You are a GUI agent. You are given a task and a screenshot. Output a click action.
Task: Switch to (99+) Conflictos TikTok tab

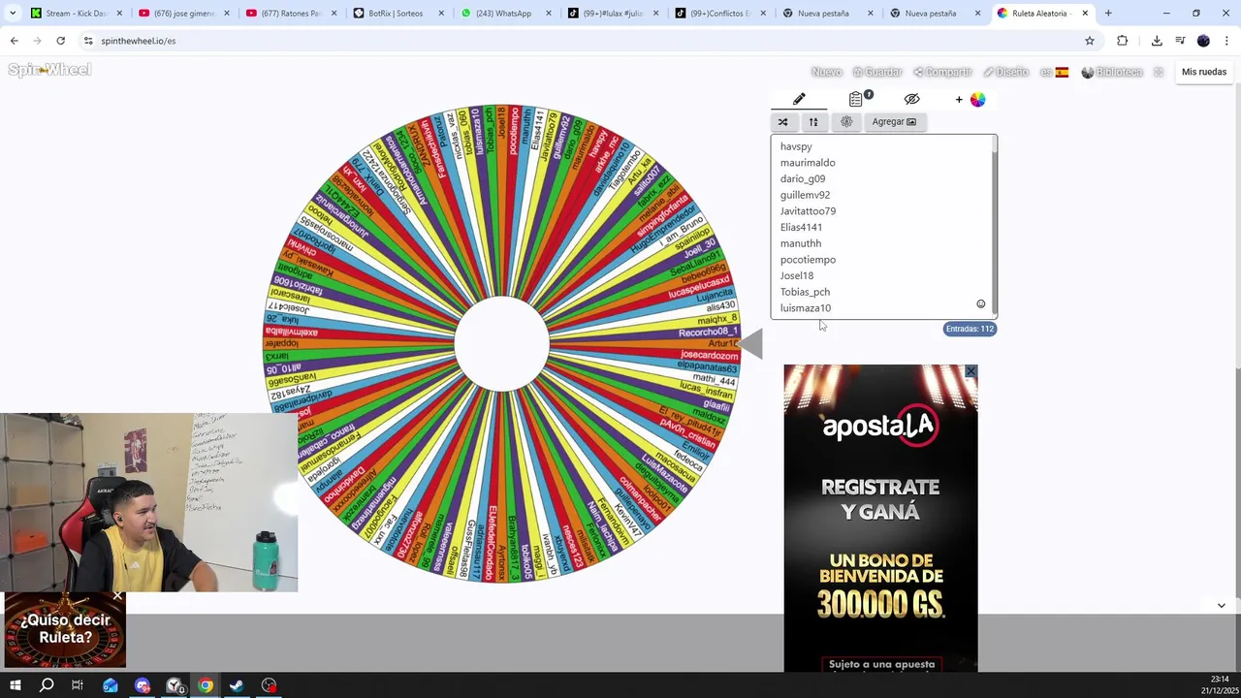[722, 14]
